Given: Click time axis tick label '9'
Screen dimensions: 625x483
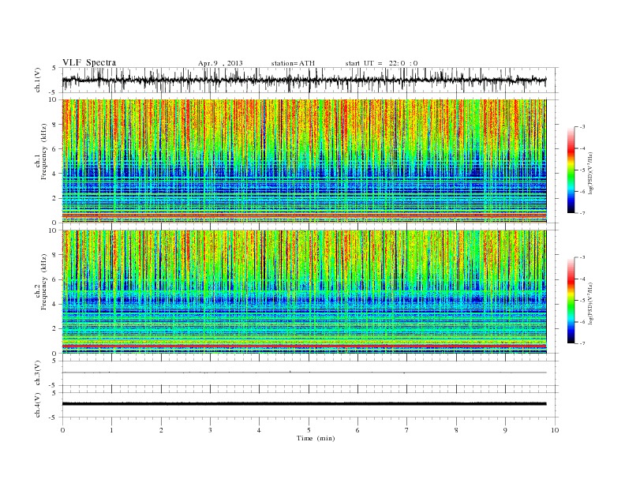Looking at the screenshot, I should click(505, 430).
